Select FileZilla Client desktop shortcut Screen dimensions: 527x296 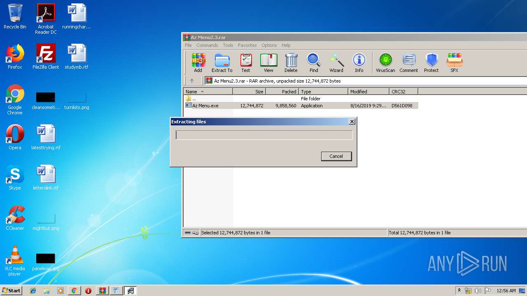click(x=46, y=57)
